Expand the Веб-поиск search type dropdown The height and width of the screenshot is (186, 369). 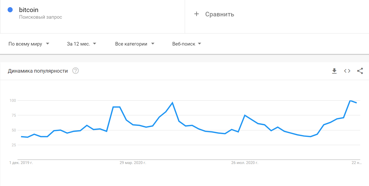click(187, 44)
